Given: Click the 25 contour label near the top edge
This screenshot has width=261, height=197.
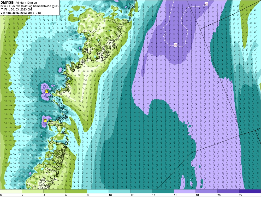Looking at the screenshot, I should tap(206, 4).
